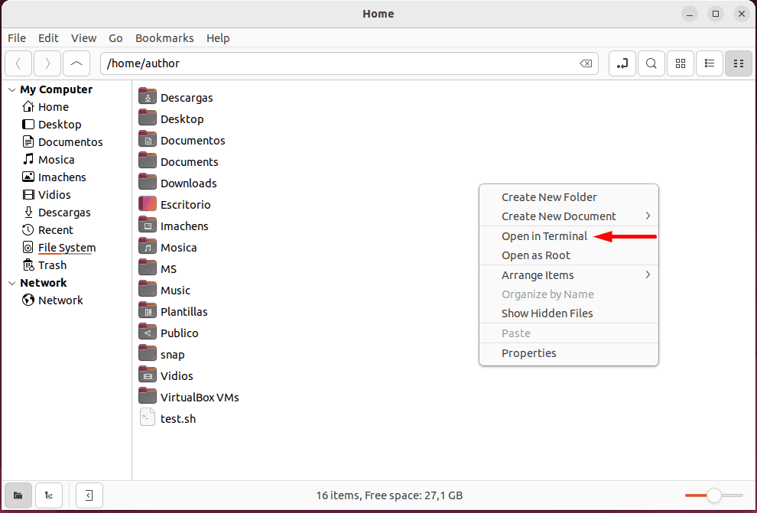Select the Documents folder
757x513 pixels.
(x=178, y=161)
